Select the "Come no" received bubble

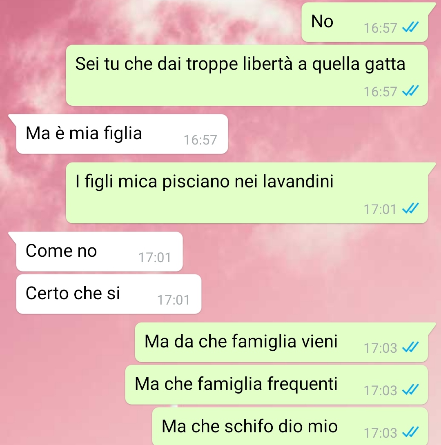point(99,252)
